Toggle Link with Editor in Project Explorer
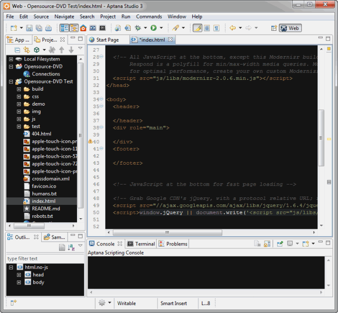The height and width of the screenshot is (313, 338). point(27,50)
